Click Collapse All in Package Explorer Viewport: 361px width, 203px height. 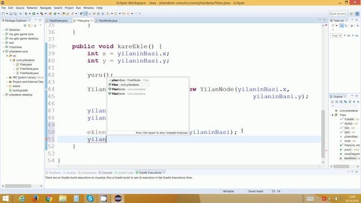[25, 25]
